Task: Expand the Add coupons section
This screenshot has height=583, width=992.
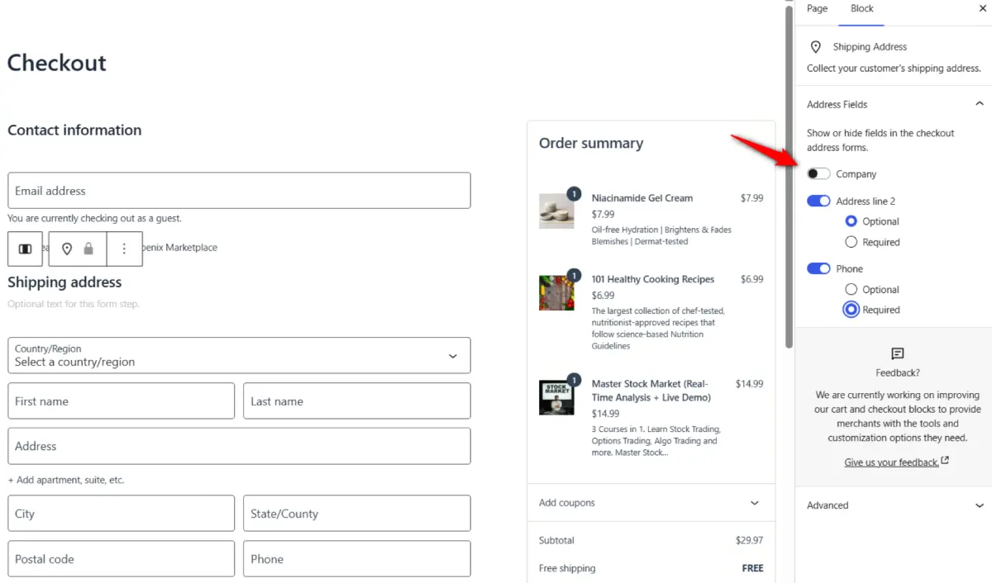Action: pyautogui.click(x=651, y=503)
